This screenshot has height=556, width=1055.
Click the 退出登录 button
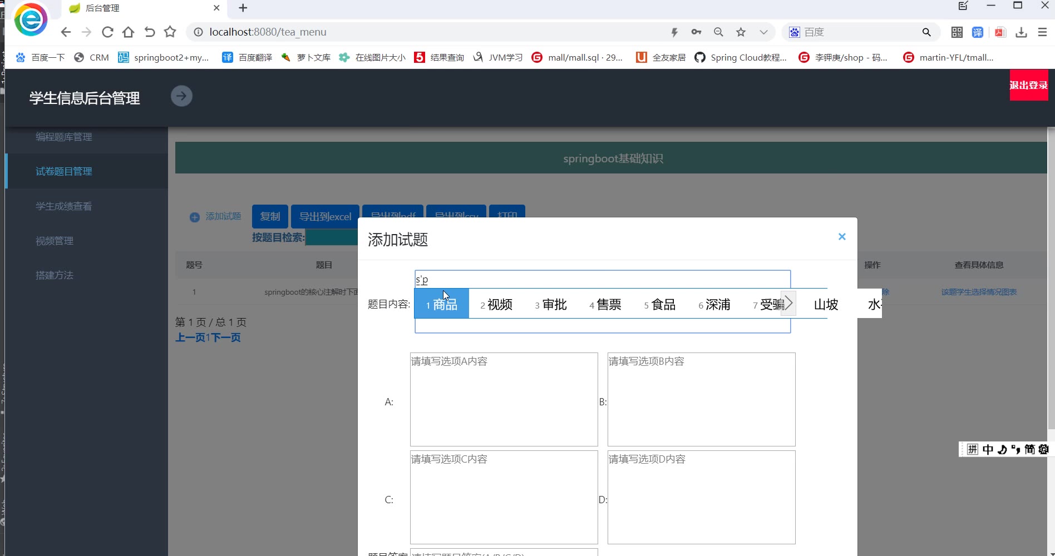(x=1028, y=85)
